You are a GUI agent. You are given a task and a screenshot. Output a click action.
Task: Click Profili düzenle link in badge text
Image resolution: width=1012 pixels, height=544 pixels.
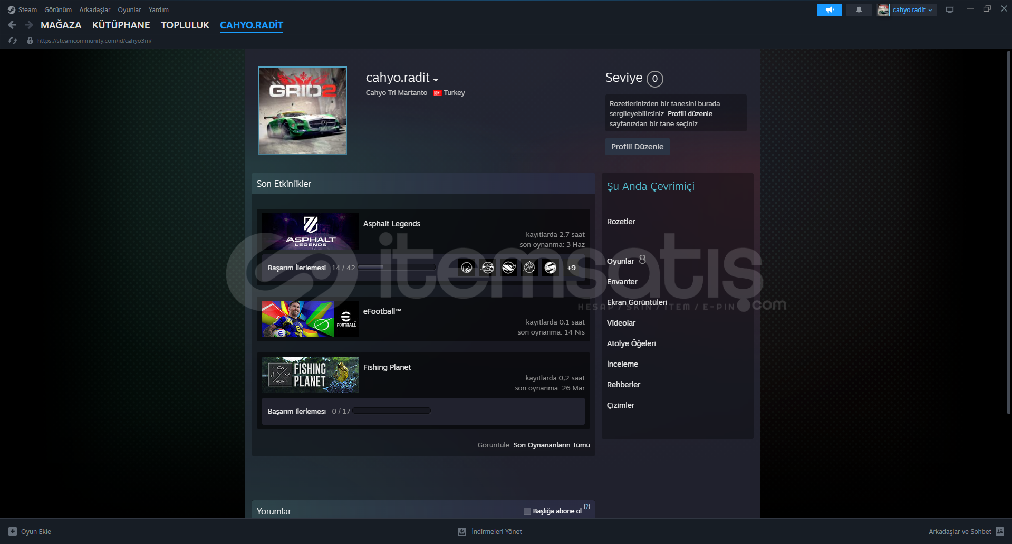coord(690,114)
